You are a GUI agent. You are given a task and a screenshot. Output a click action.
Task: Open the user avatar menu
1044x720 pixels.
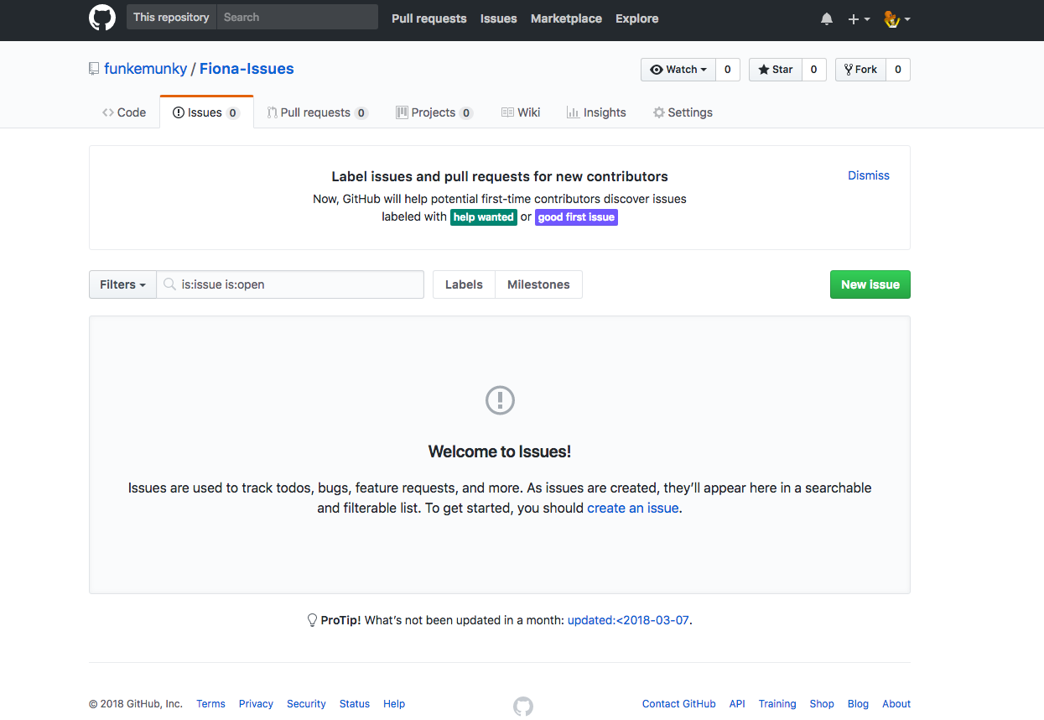[897, 18]
